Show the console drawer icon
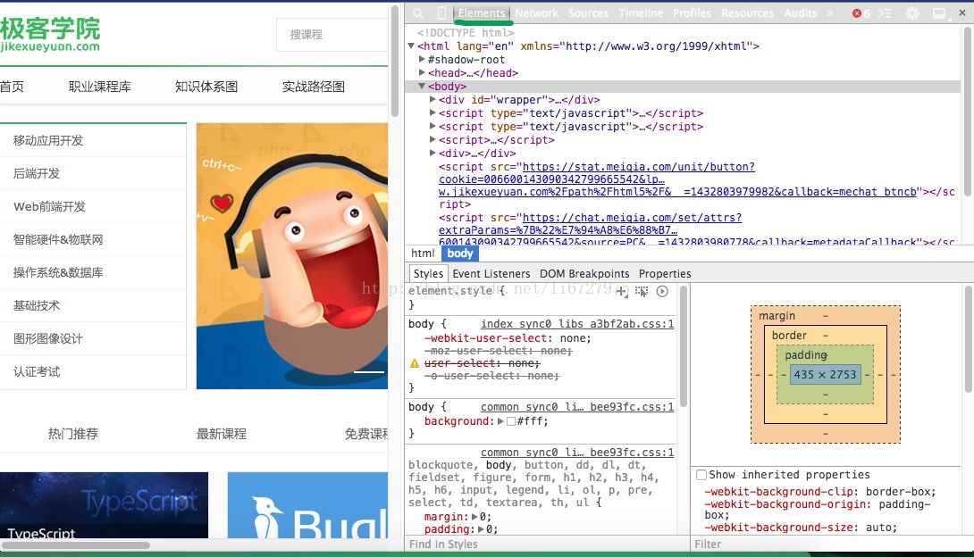Image resolution: width=974 pixels, height=557 pixels. (885, 13)
